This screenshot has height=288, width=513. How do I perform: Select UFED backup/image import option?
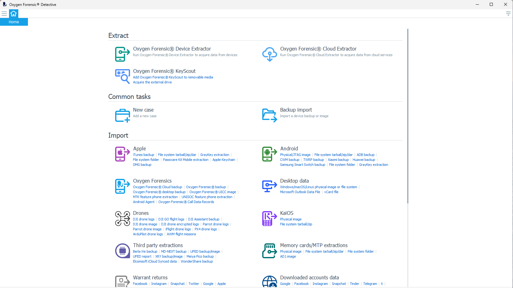(x=205, y=251)
